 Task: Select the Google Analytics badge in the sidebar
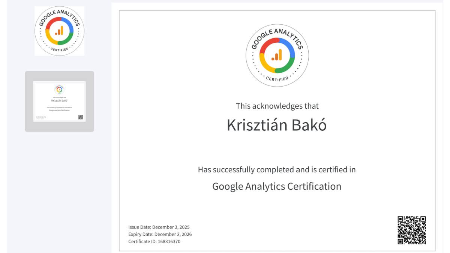(59, 30)
